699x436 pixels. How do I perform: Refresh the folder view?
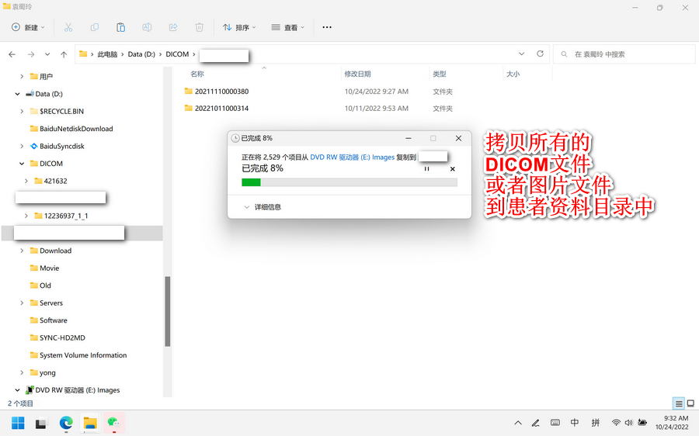540,54
